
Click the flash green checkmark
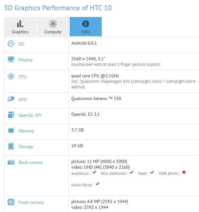pyautogui.click(x=152, y=172)
